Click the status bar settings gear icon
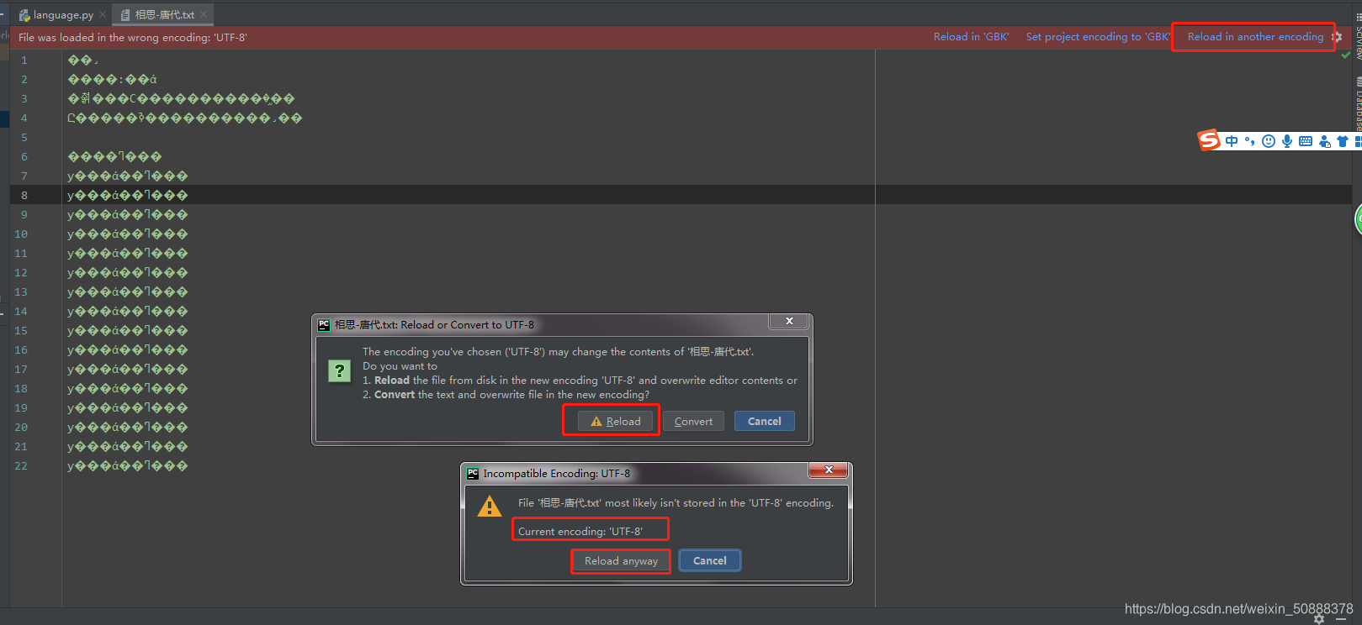The width and height of the screenshot is (1362, 625). [x=1319, y=619]
